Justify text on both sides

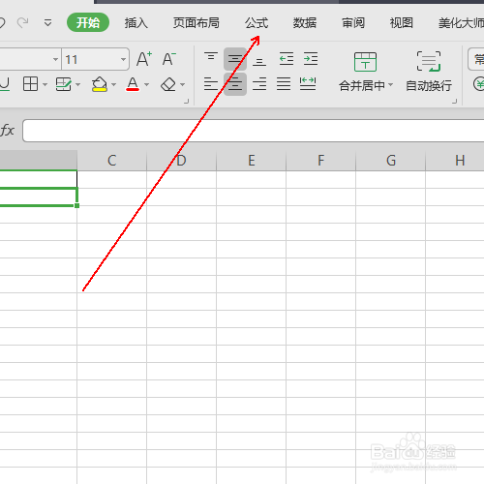(284, 84)
